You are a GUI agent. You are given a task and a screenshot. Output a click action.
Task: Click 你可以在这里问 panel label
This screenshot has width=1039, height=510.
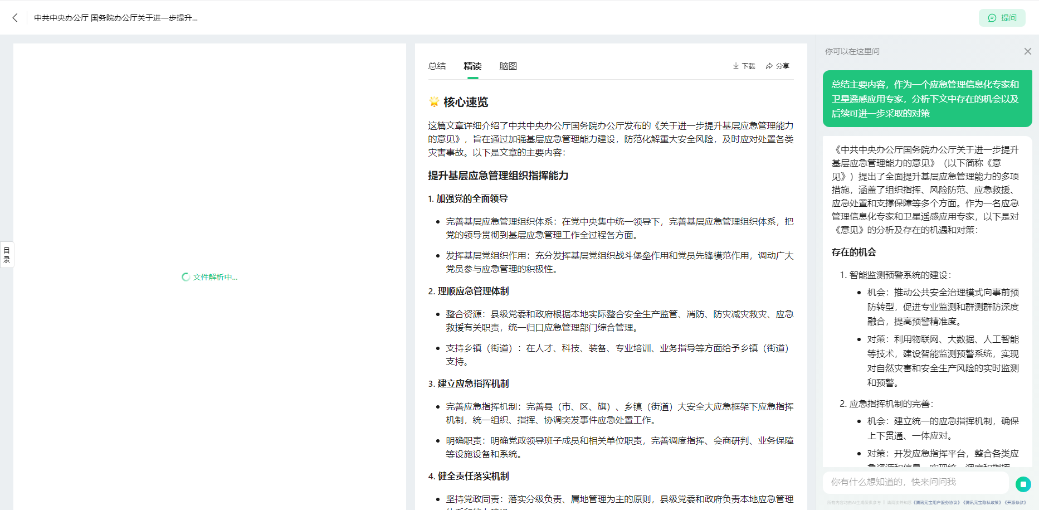pyautogui.click(x=852, y=51)
